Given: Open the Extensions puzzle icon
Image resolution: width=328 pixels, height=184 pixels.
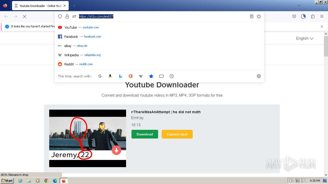Looking at the screenshot, I should point(313,16).
